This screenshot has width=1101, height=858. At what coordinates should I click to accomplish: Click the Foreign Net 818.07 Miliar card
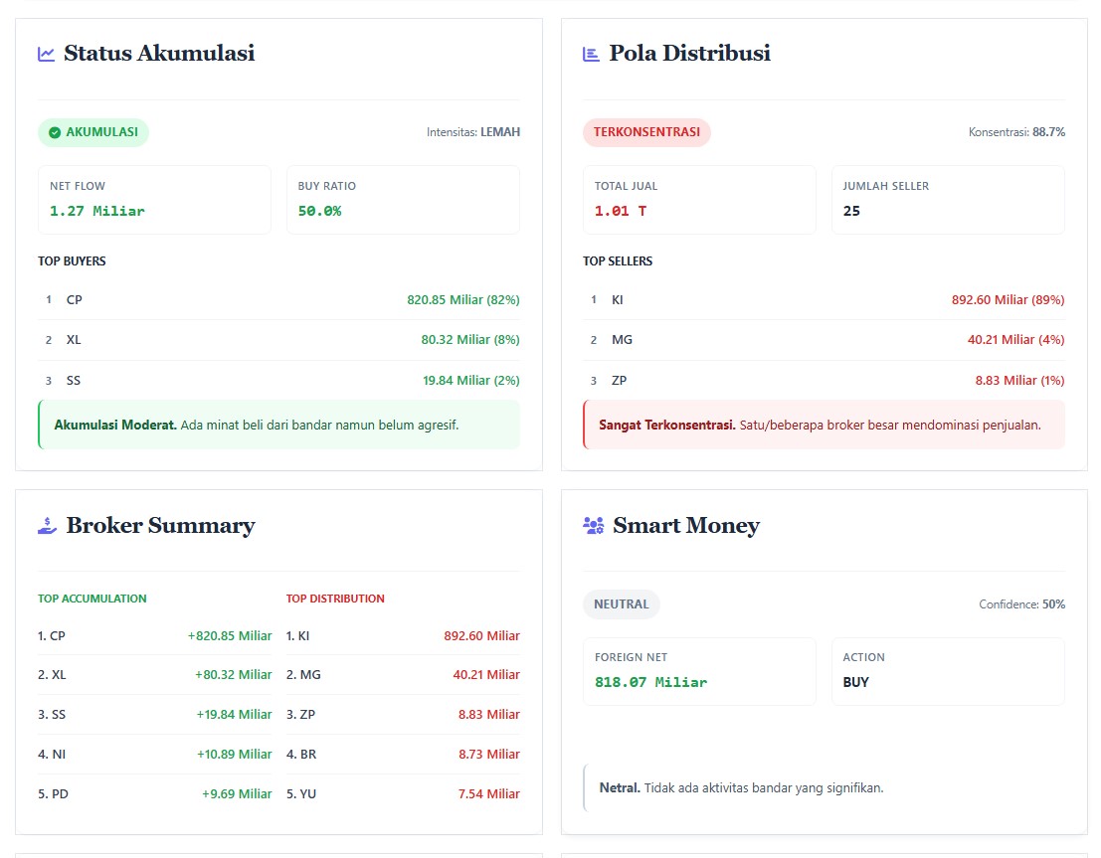[699, 671]
